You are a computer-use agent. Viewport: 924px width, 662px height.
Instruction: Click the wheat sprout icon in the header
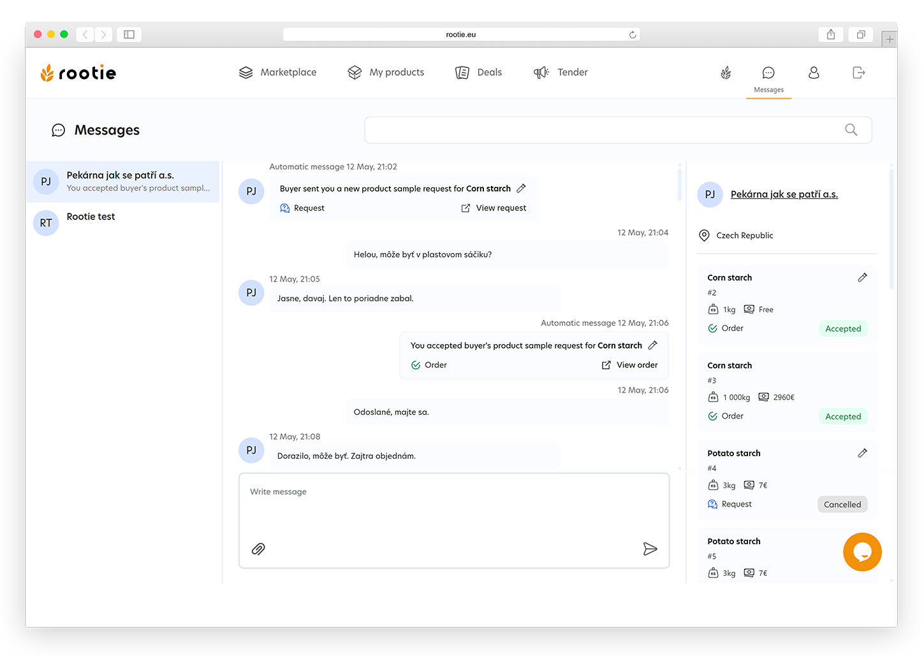725,72
